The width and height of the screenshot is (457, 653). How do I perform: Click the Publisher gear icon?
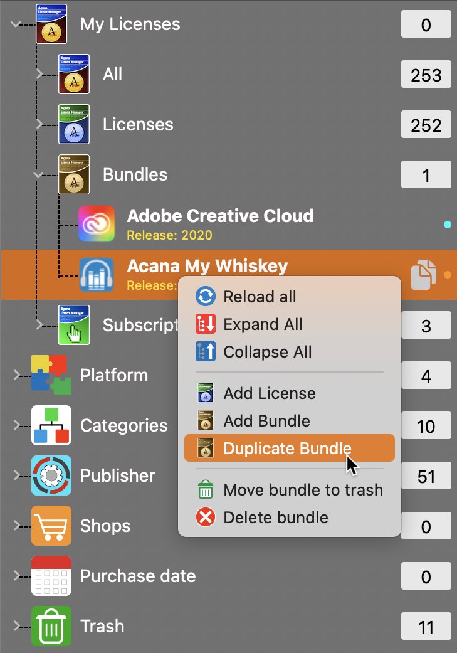click(x=51, y=475)
